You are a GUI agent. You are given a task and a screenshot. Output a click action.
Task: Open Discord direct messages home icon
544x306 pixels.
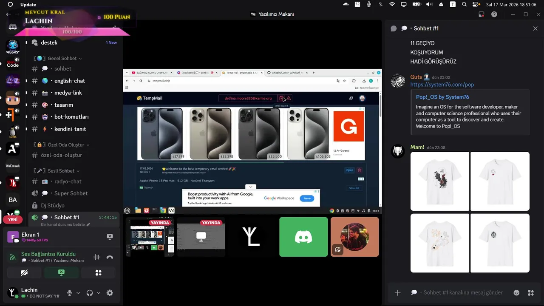[13, 27]
